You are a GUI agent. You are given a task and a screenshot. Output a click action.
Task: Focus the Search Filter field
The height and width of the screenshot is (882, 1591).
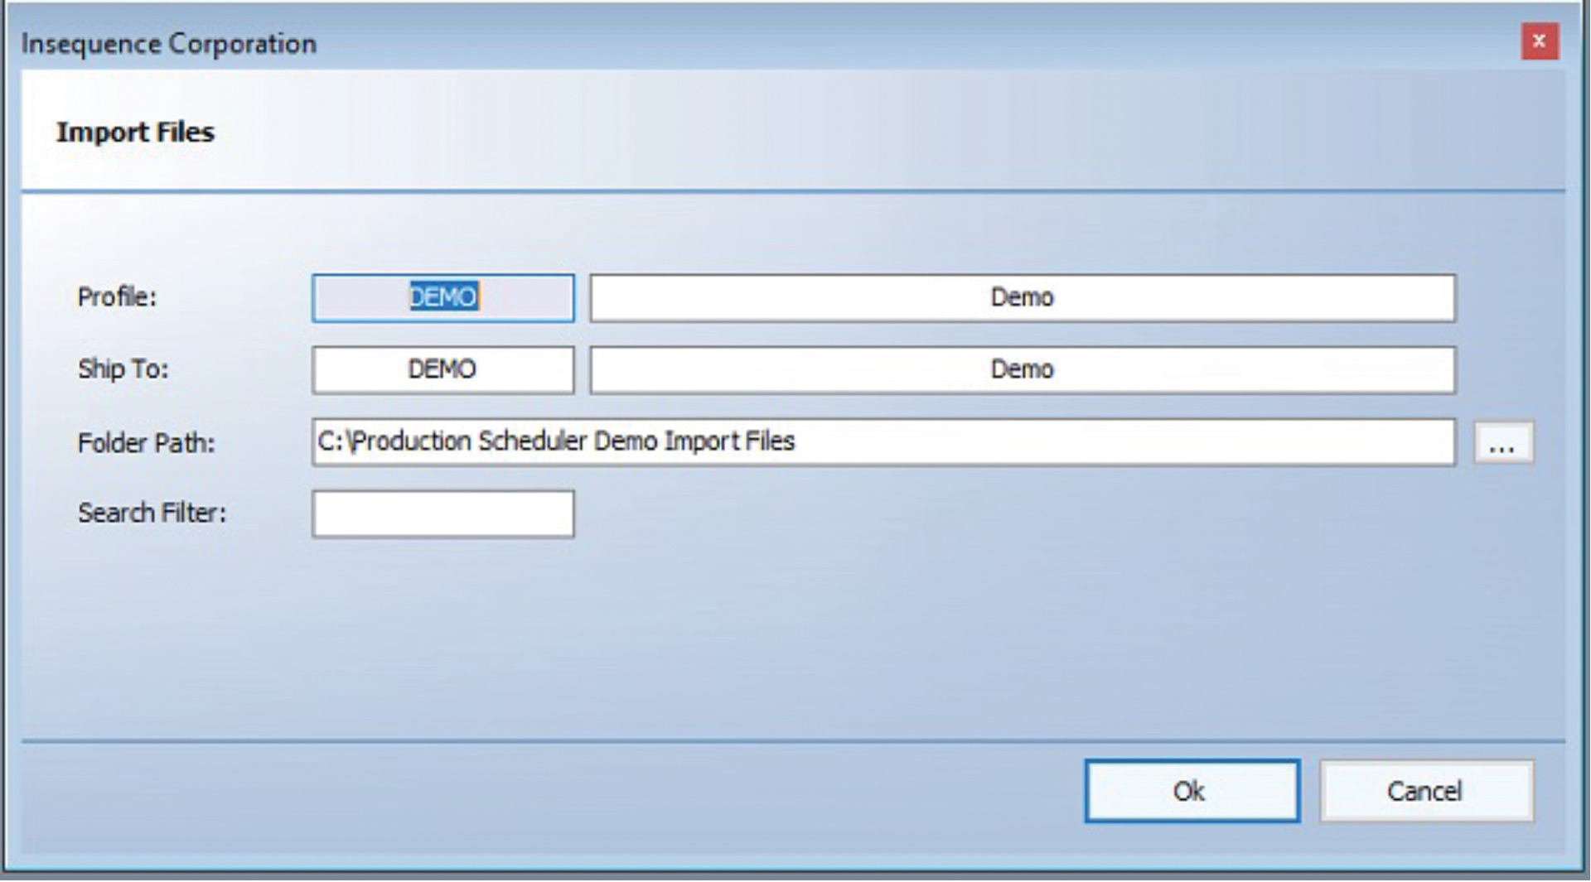pyautogui.click(x=442, y=513)
